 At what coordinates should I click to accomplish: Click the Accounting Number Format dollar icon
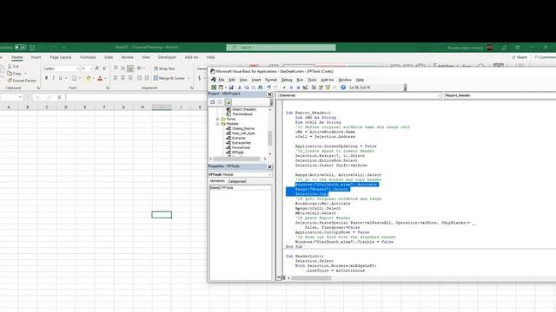point(200,78)
